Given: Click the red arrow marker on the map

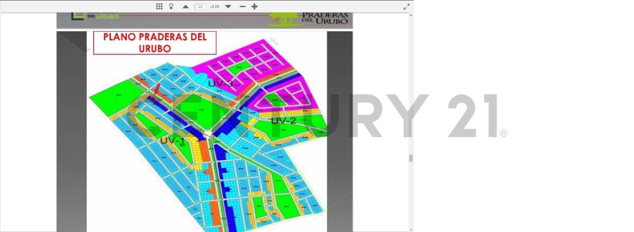Looking at the screenshot, I should pos(157,90).
